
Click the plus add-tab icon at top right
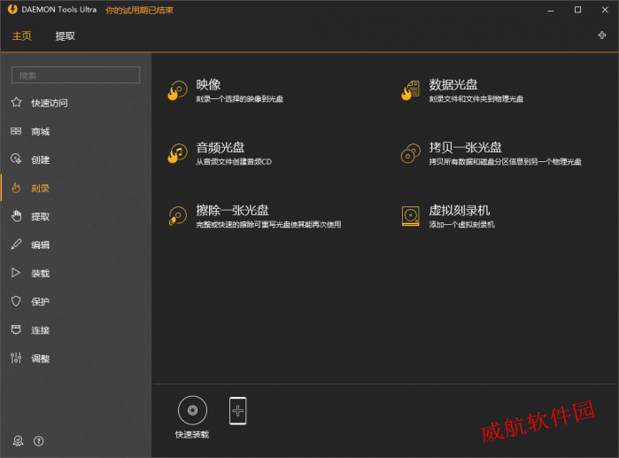602,35
